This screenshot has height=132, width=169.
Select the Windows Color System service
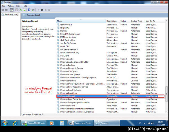coord(70,74)
